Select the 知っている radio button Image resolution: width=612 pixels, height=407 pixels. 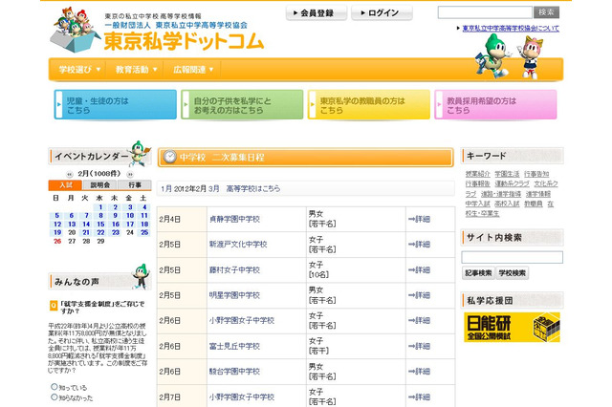click(55, 386)
